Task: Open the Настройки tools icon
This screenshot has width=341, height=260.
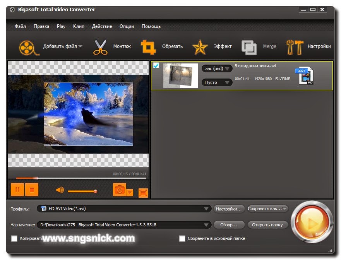Action: [295, 47]
